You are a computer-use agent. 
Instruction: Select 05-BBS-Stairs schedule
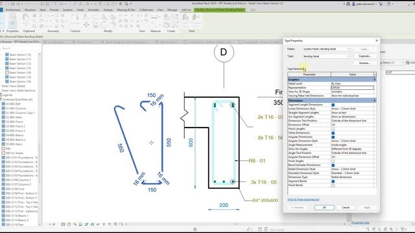tap(14, 144)
